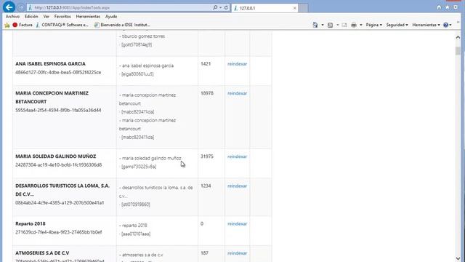Open a new tab with the blank tab button
465x262 pixels.
pos(303,8)
